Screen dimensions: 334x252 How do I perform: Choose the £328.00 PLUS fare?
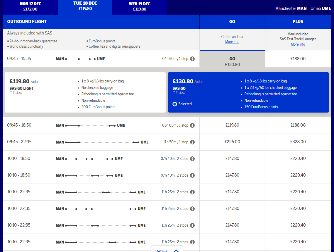coord(298,142)
